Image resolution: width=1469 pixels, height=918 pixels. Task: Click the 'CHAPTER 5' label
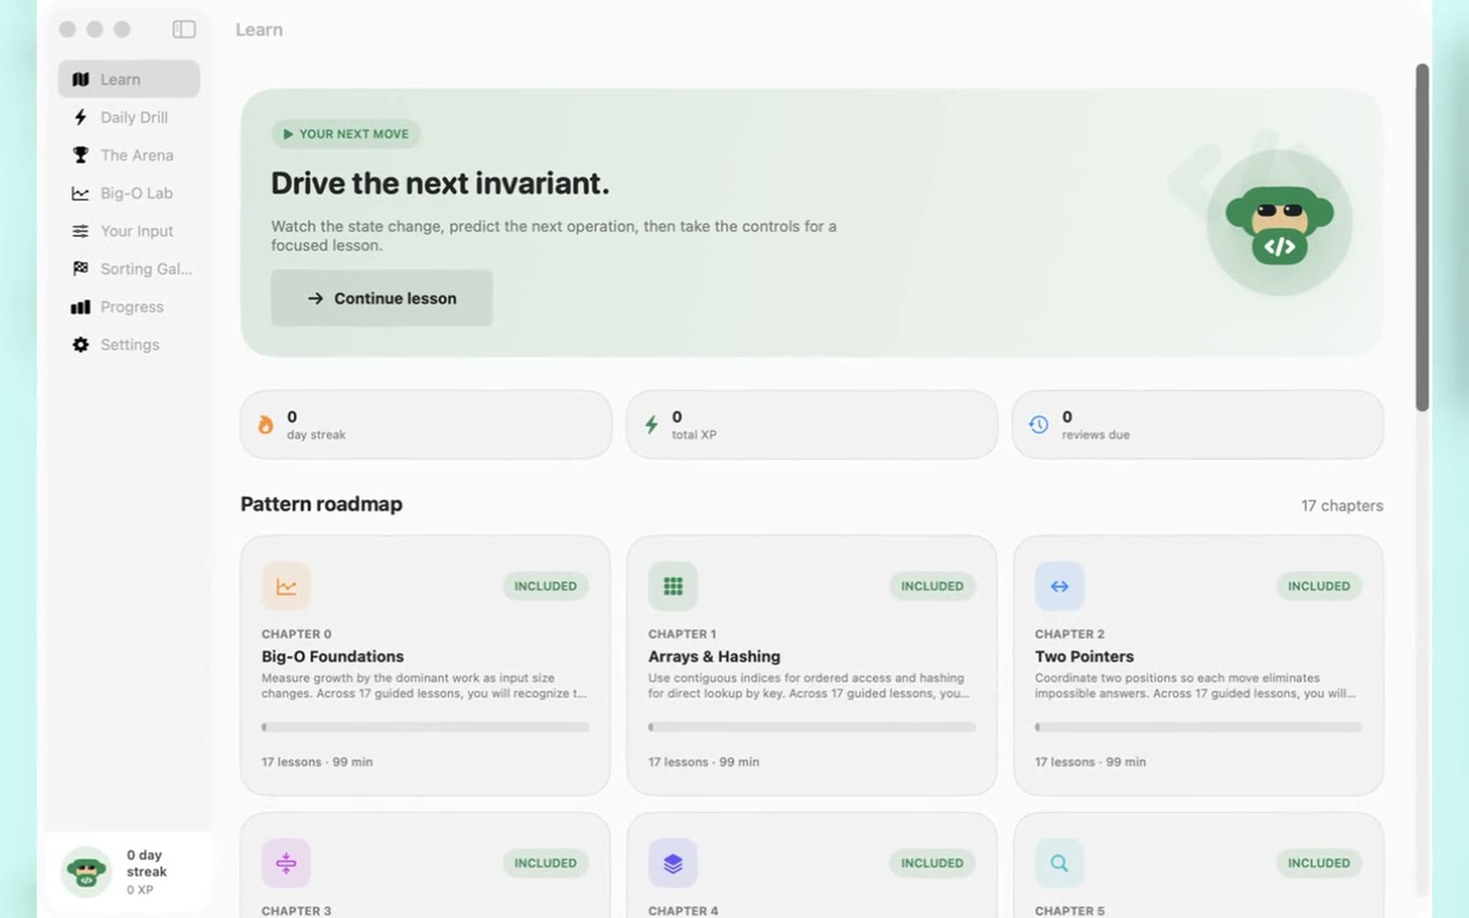[x=1070, y=911]
